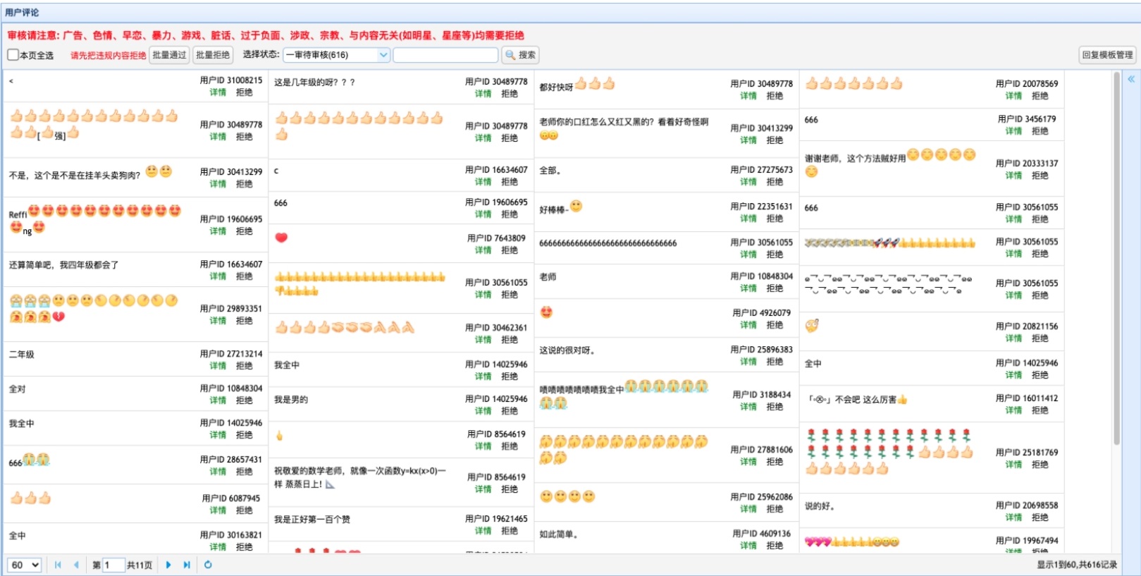The image size is (1141, 576).
Task: Refresh the comment list
Action: click(x=208, y=565)
